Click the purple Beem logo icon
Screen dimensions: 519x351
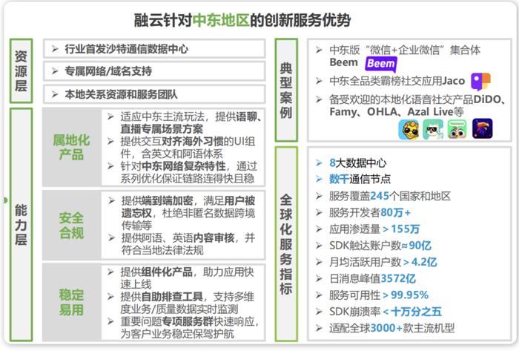[x=381, y=64]
